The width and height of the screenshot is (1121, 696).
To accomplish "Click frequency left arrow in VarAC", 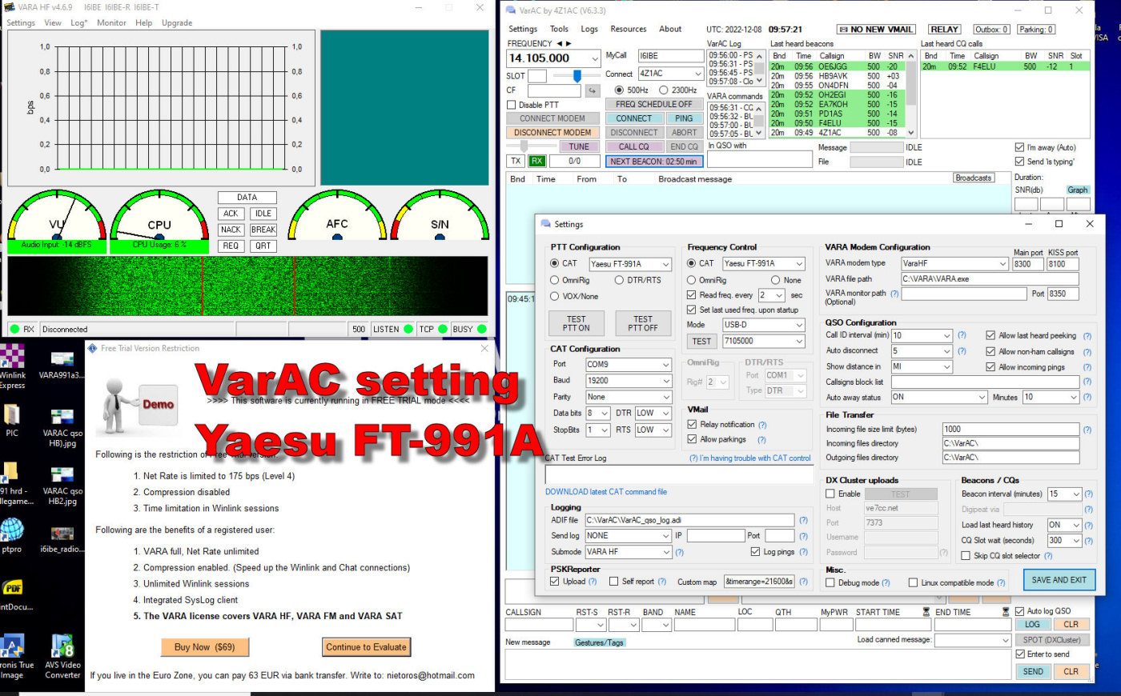I will pyautogui.click(x=559, y=44).
